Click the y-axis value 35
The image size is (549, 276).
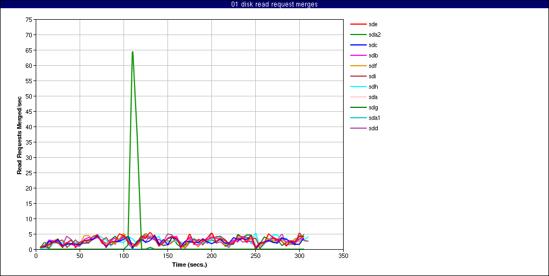click(x=29, y=142)
